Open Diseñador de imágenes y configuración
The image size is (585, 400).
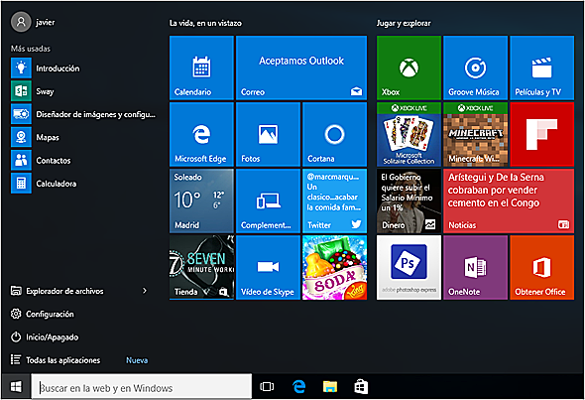coord(83,114)
